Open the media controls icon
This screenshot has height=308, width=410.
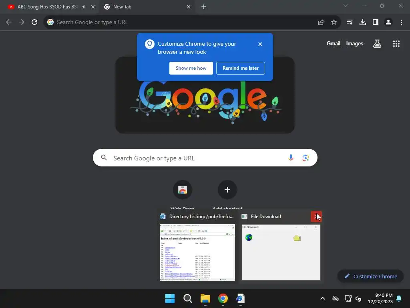350,22
